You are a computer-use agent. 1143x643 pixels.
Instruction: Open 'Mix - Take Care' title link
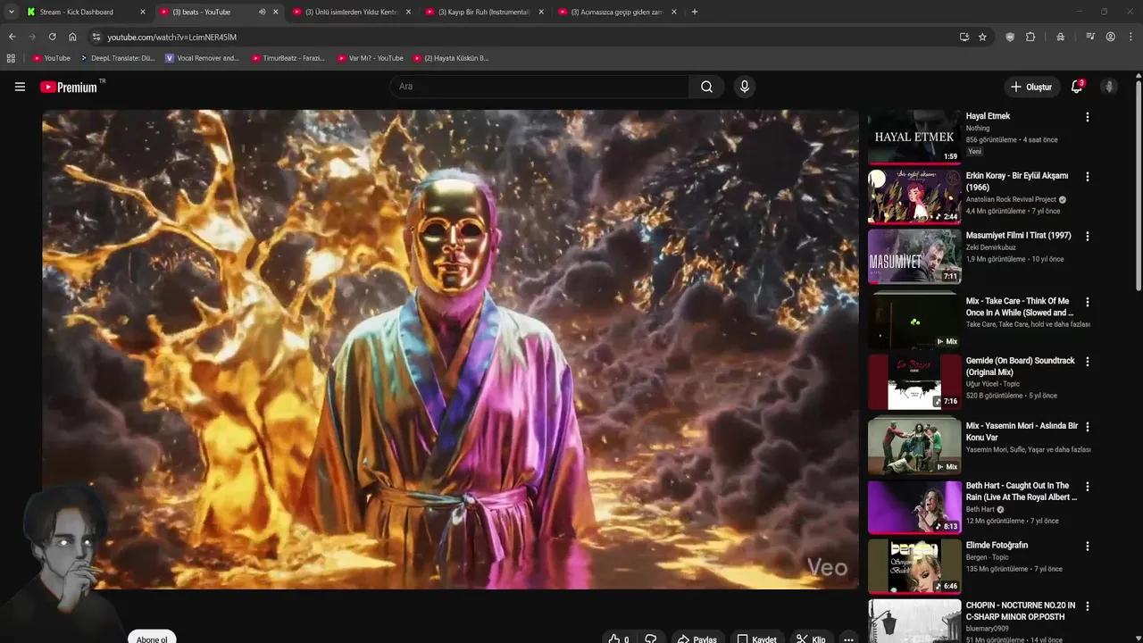1019,307
